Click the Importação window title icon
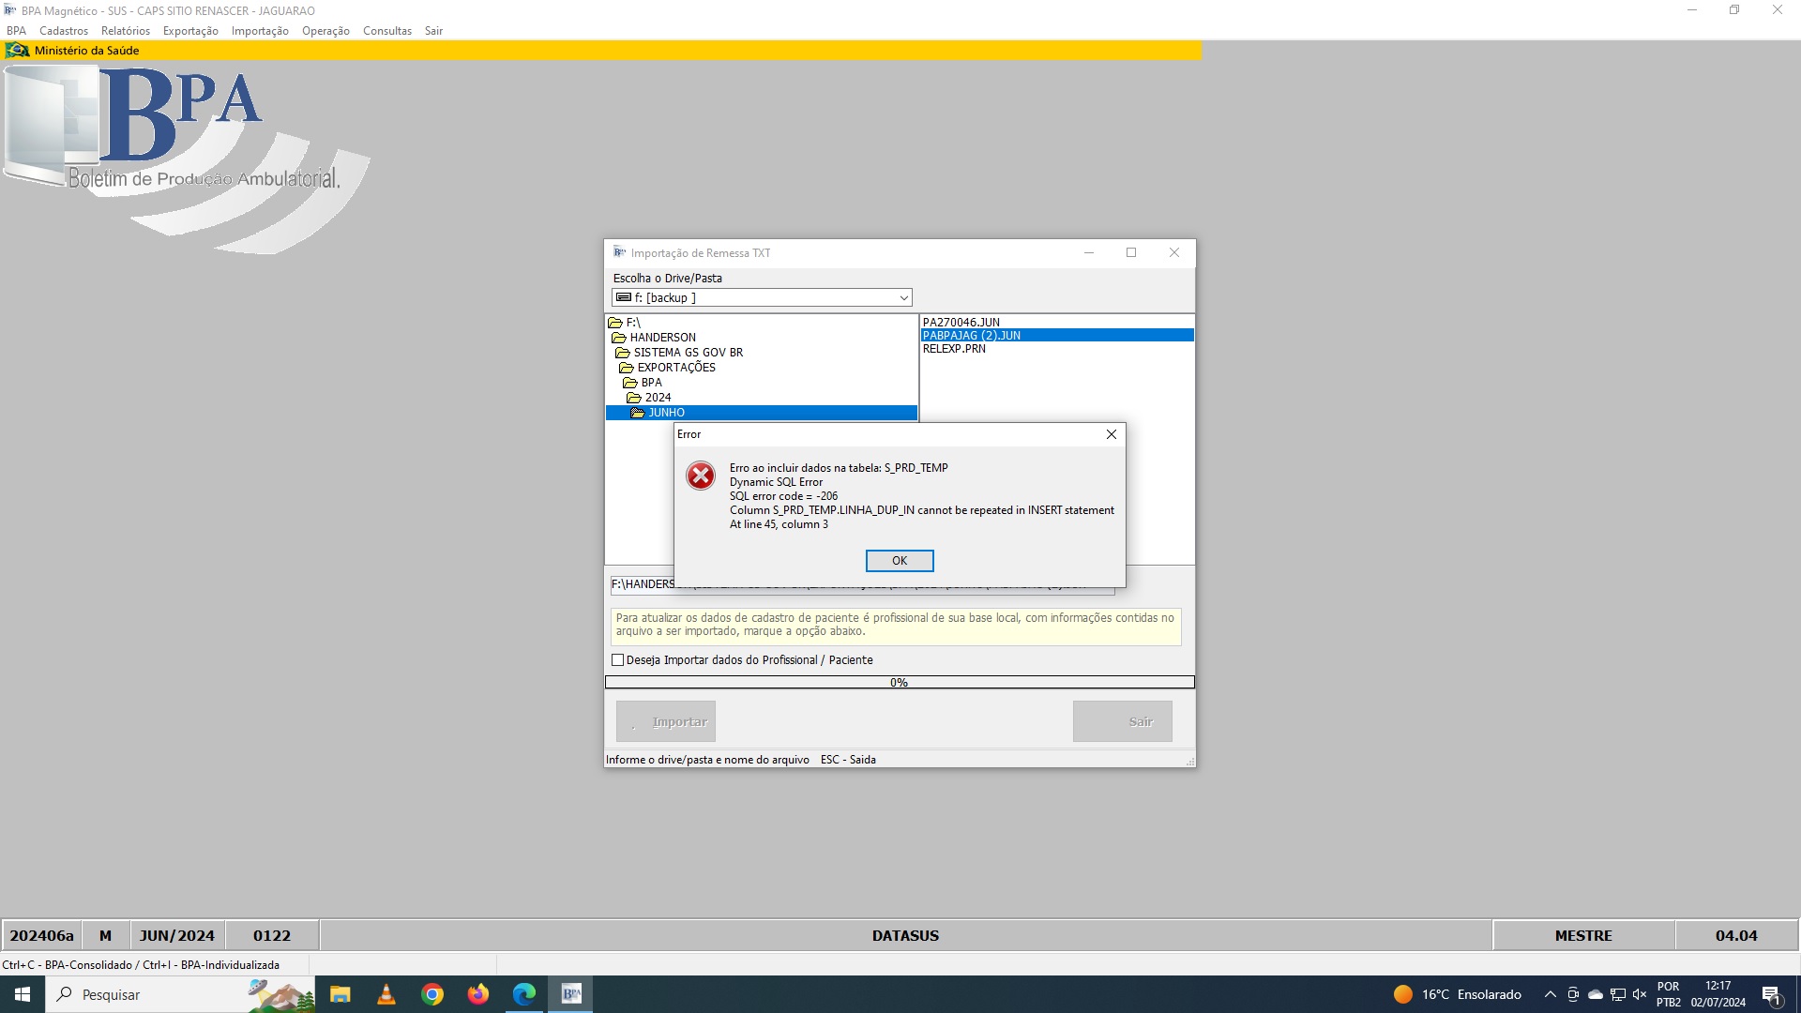Image resolution: width=1801 pixels, height=1013 pixels. pos(619,252)
